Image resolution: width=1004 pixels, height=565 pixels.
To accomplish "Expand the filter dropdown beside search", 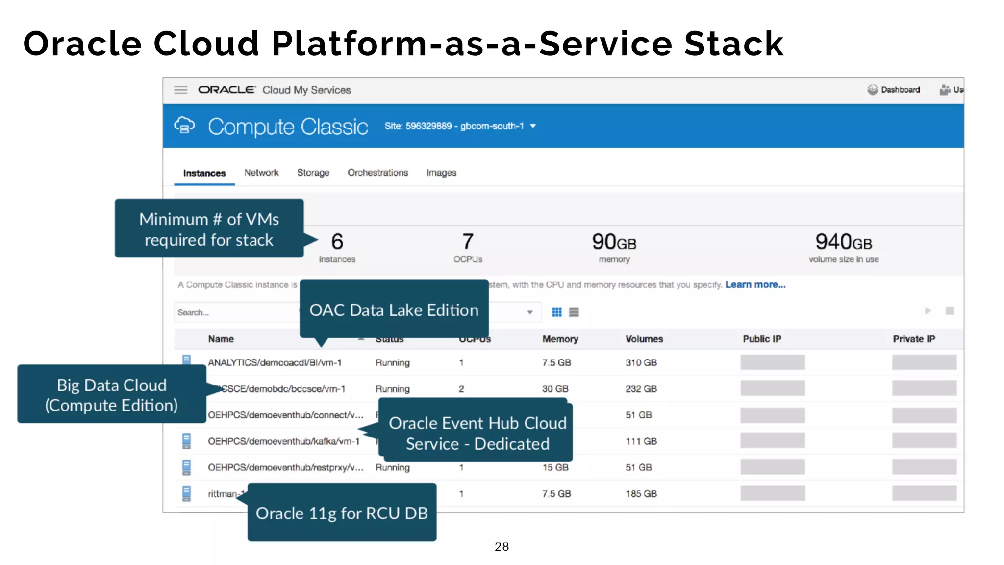I will point(530,312).
